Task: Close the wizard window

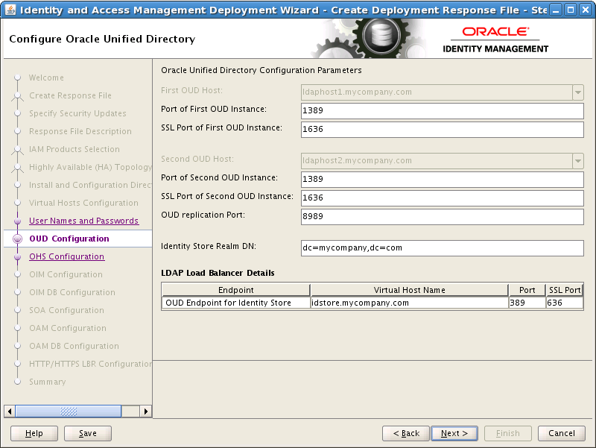Action: (586, 10)
